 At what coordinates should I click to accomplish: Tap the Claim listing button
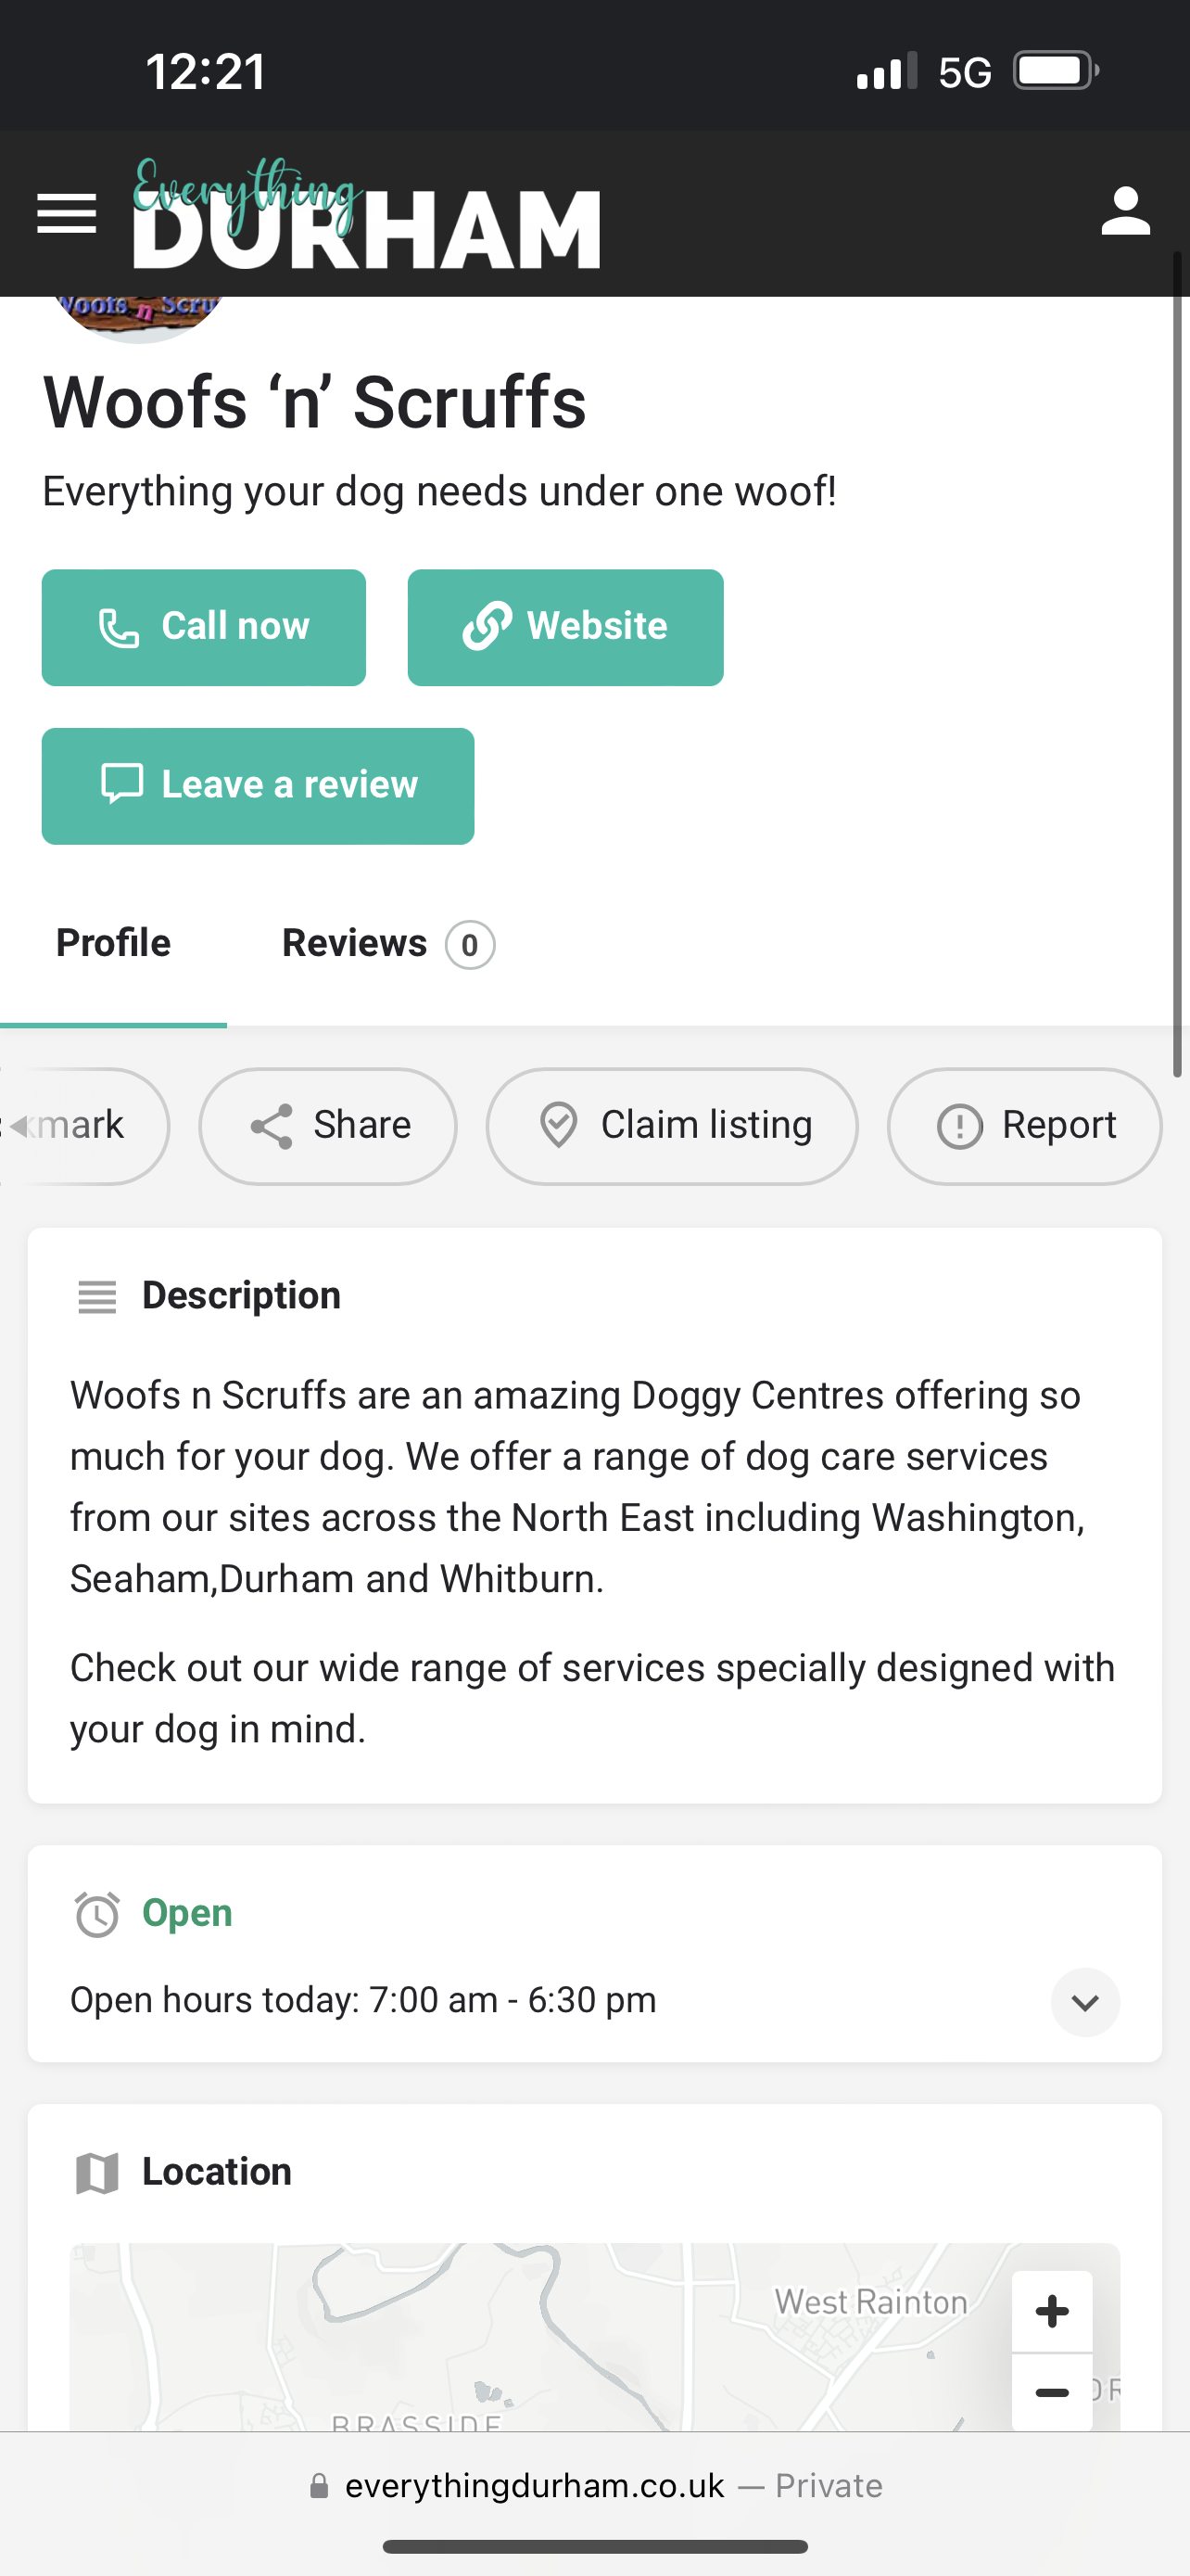671,1126
